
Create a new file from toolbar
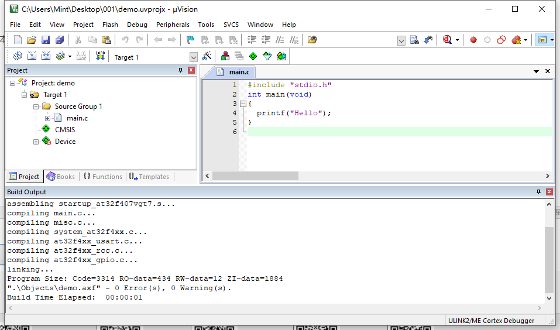(18, 40)
